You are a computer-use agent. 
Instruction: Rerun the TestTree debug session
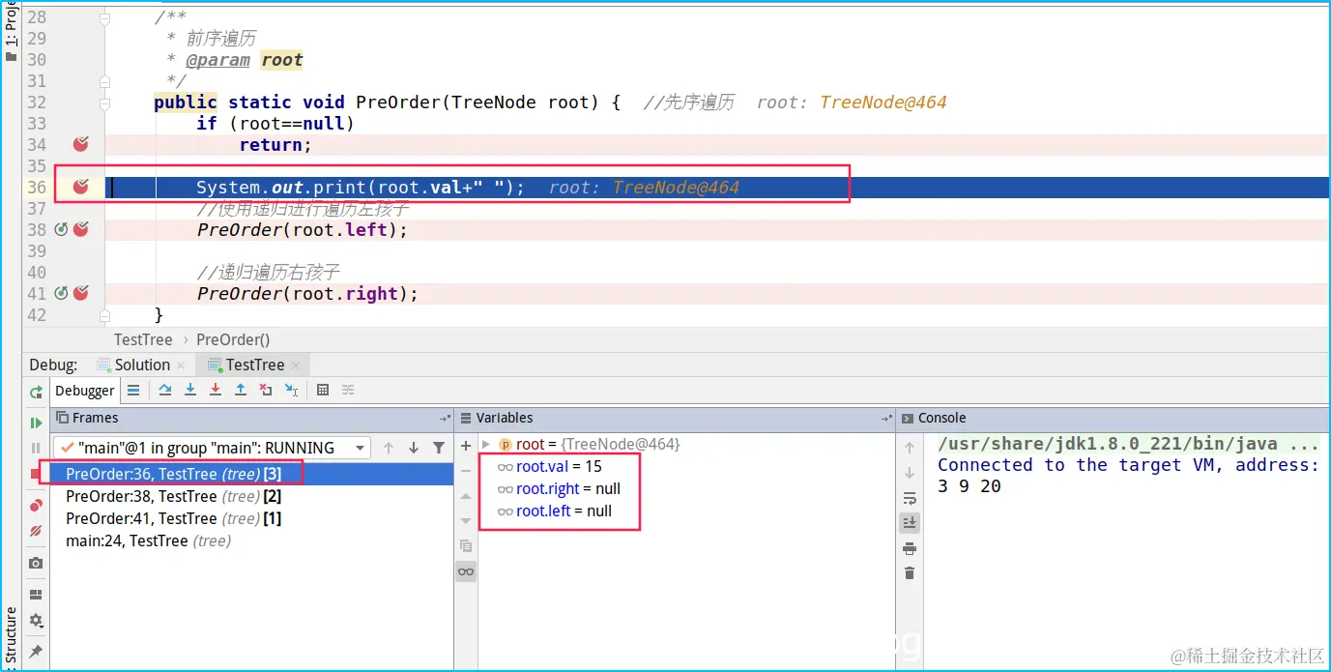(x=36, y=392)
